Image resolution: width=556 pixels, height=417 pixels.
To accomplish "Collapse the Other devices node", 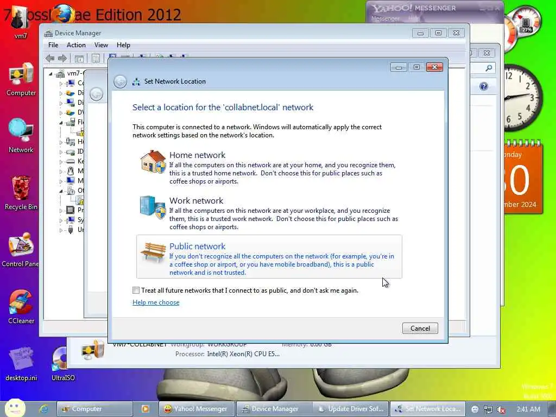I will [61, 191].
